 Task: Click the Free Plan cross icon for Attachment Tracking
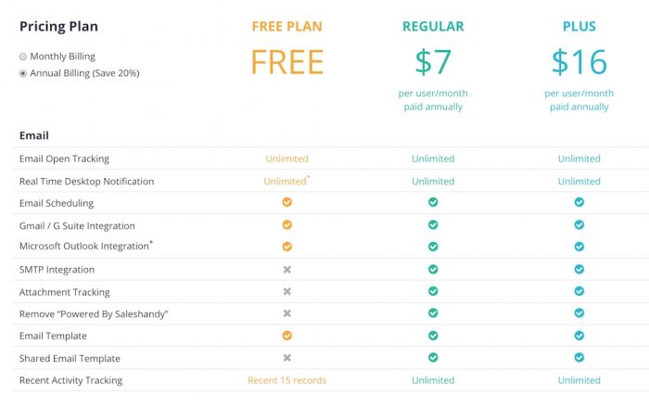coord(286,291)
